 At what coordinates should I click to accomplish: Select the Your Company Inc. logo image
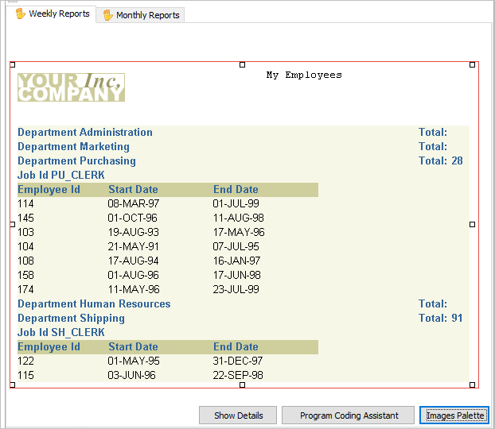pos(71,87)
